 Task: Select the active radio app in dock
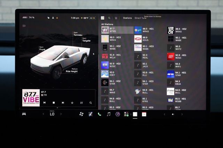pos(135,114)
